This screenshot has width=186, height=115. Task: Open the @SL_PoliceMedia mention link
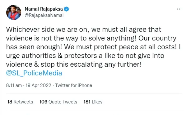coord(34,73)
